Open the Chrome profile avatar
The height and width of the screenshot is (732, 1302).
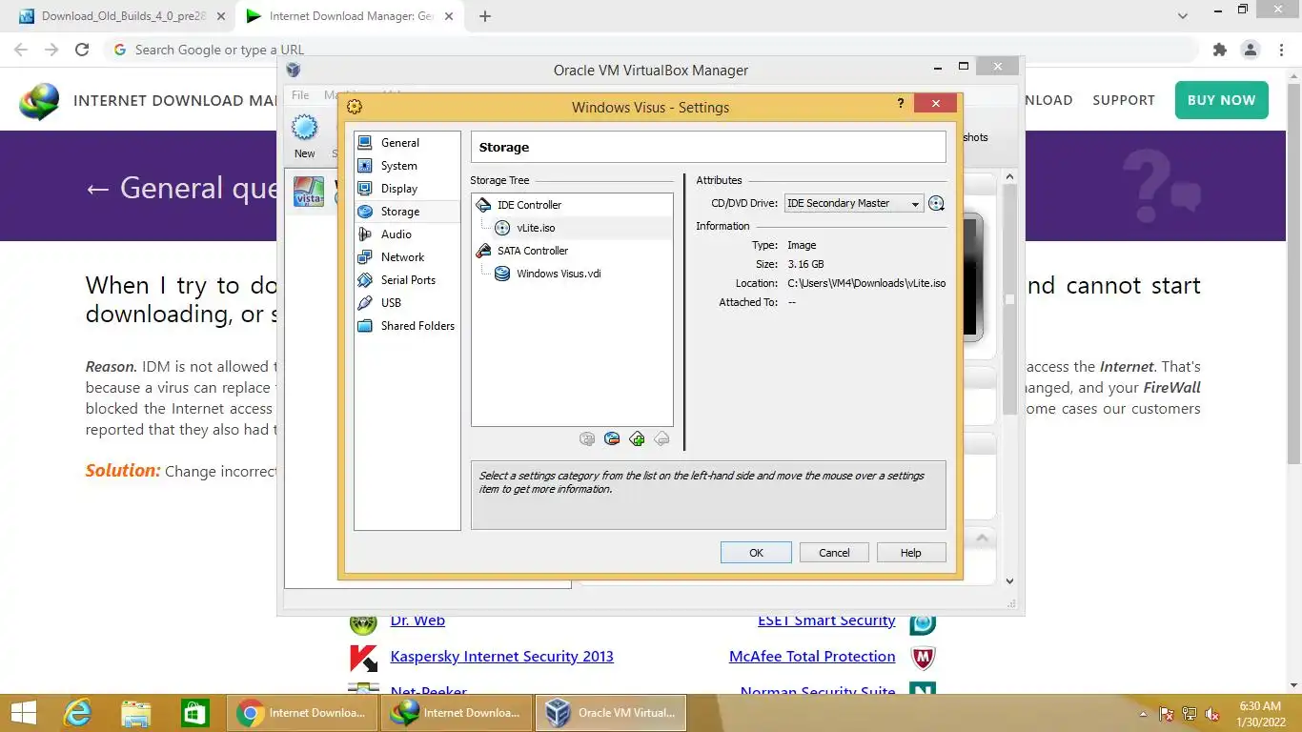[x=1250, y=50]
